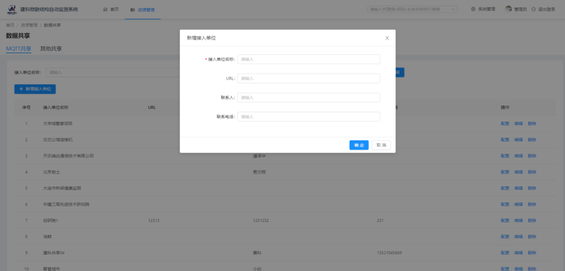Image resolution: width=565 pixels, height=271 pixels.
Task: Click contact name 易文昭
Action: [259, 172]
